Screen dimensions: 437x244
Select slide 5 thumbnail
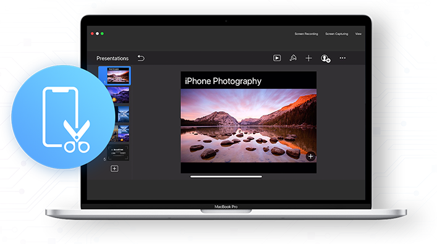[118, 153]
